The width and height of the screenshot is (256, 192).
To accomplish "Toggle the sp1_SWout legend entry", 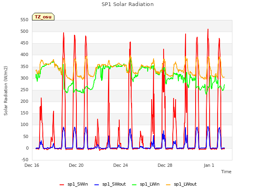I will tap(110, 184).
